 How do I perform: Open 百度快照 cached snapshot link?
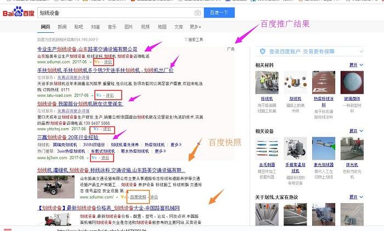[138, 197]
